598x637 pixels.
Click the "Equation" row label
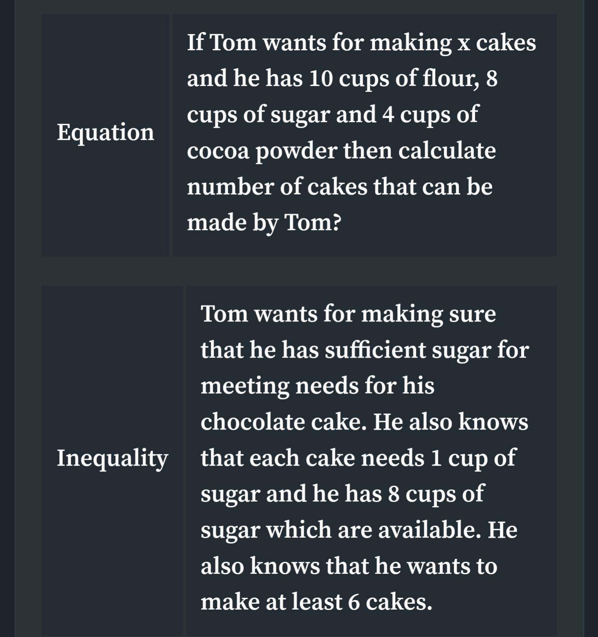106,132
